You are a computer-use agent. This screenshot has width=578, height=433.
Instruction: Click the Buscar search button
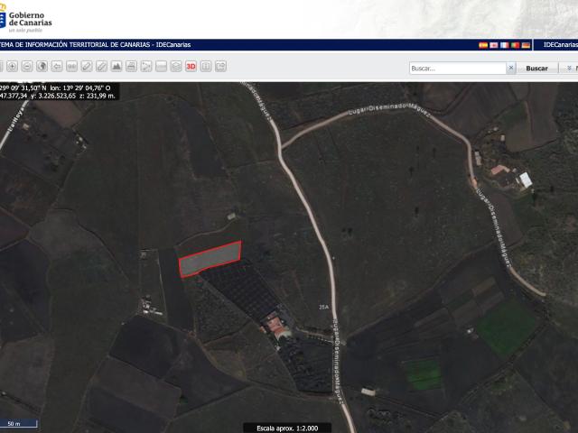(536, 68)
